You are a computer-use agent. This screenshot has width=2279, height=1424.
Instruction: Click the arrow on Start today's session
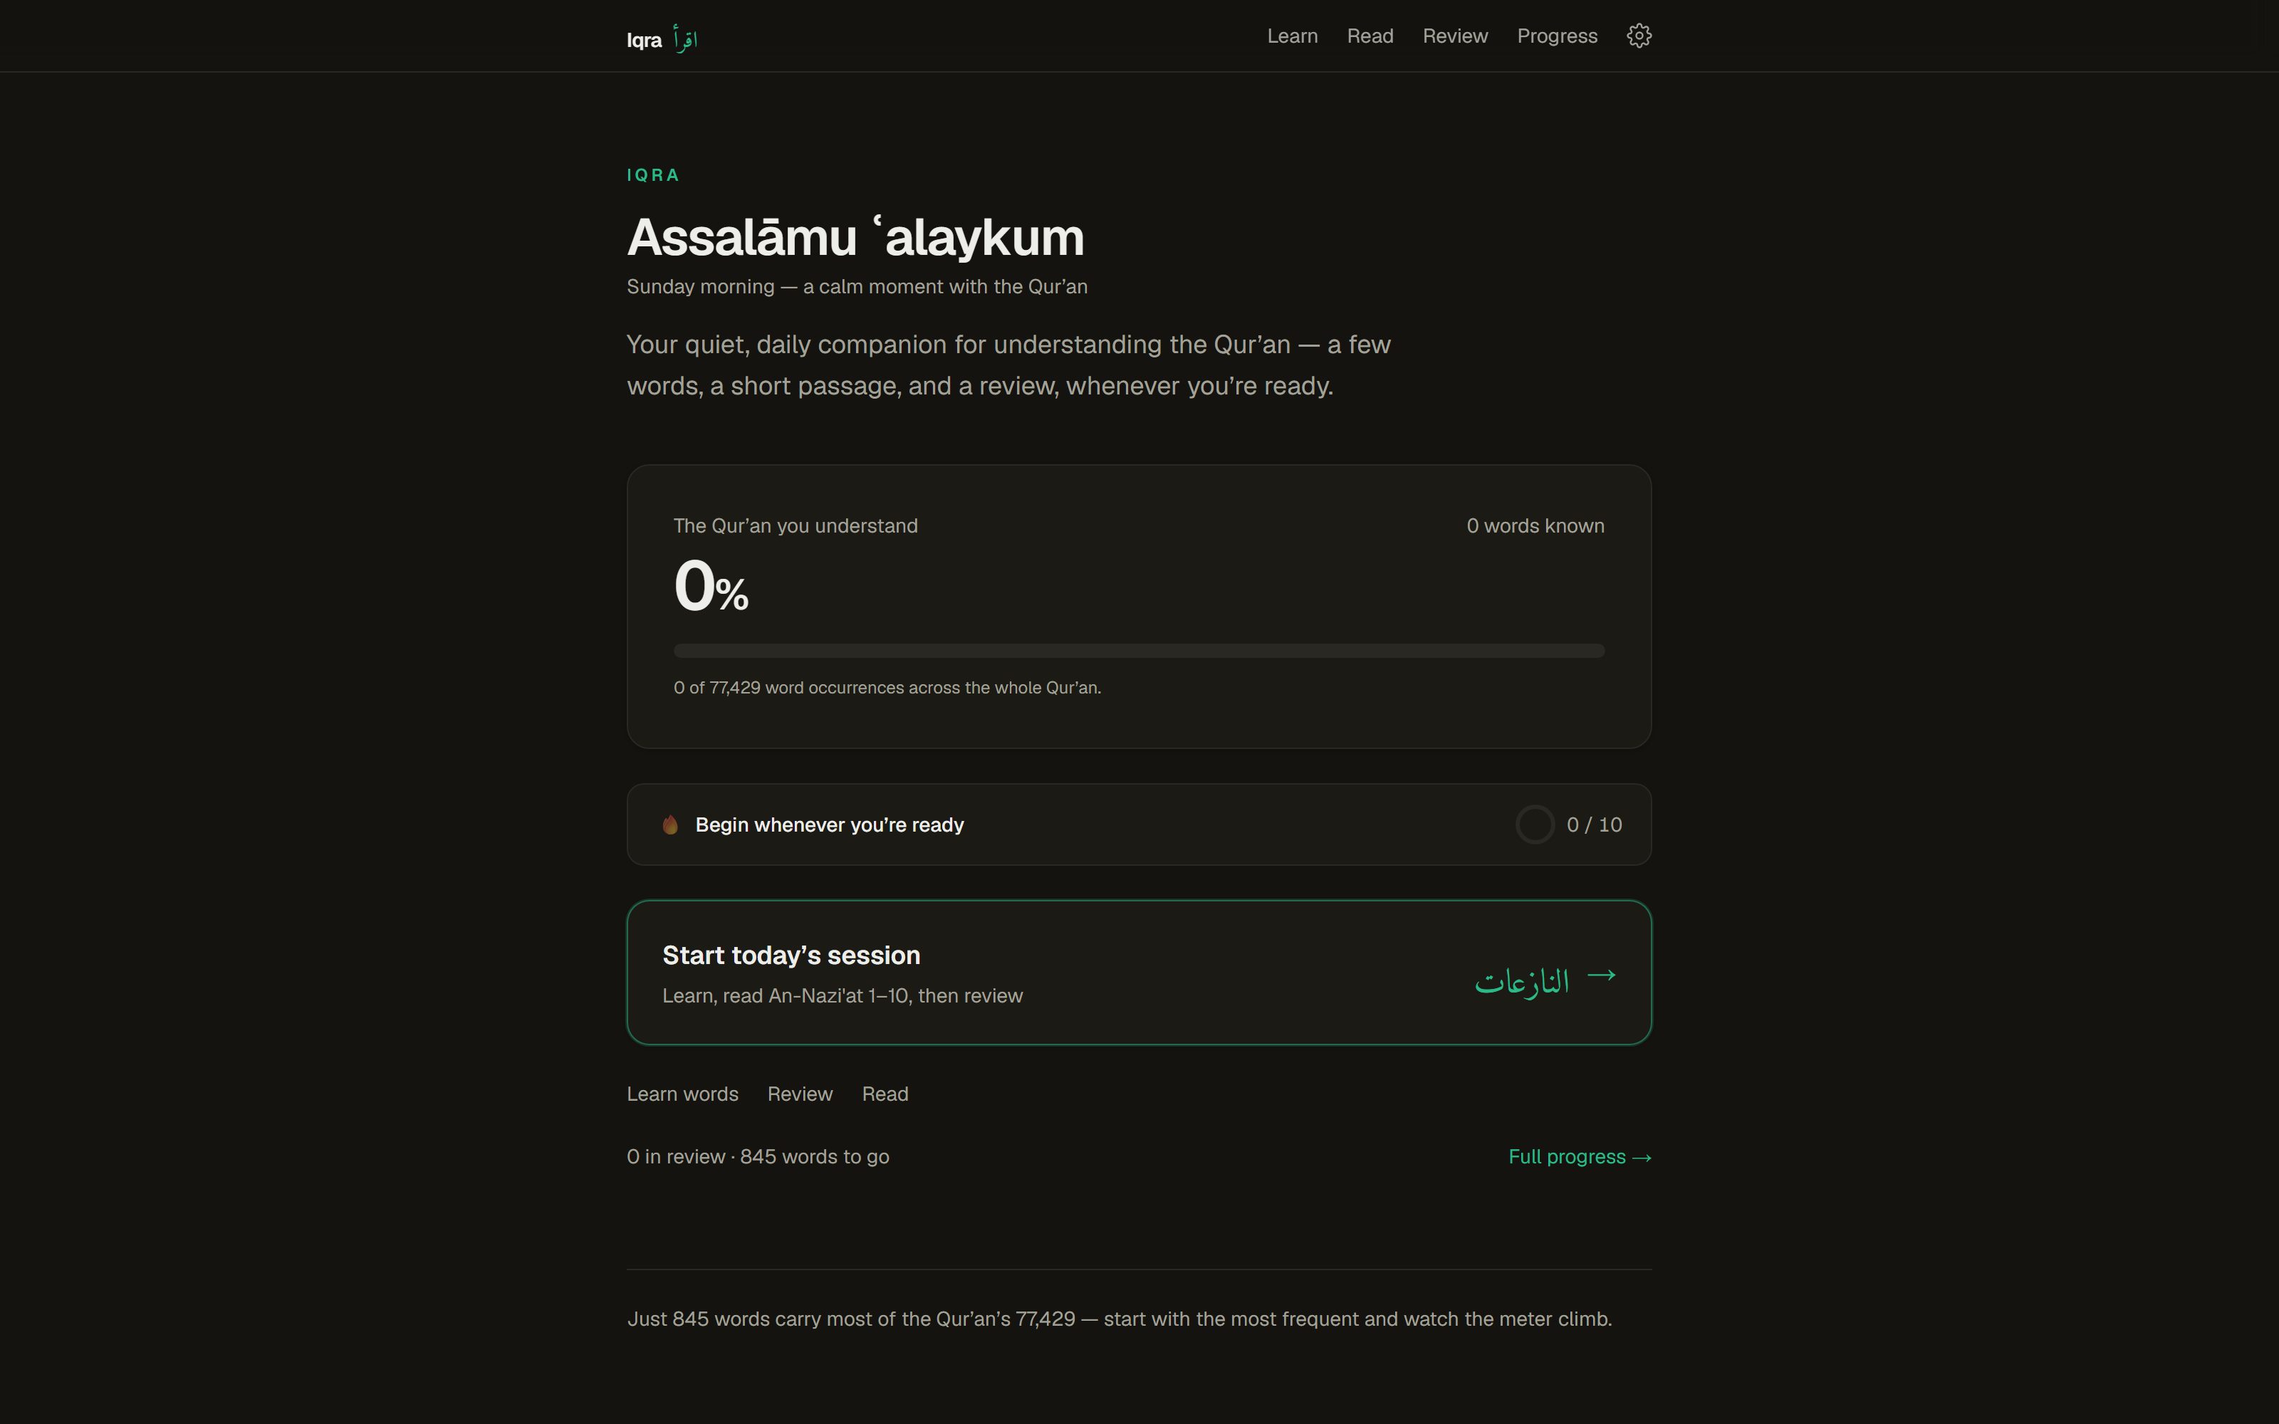click(x=1601, y=975)
